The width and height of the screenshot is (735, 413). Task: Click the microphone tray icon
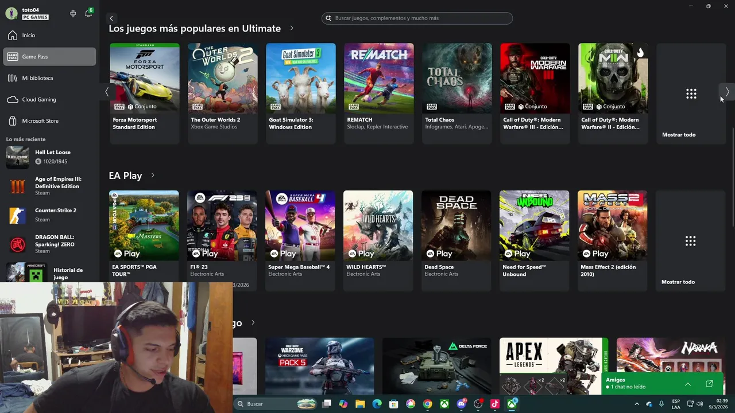[x=661, y=404]
